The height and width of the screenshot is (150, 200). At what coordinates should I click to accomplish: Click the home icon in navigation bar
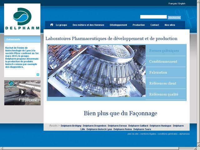52,25
